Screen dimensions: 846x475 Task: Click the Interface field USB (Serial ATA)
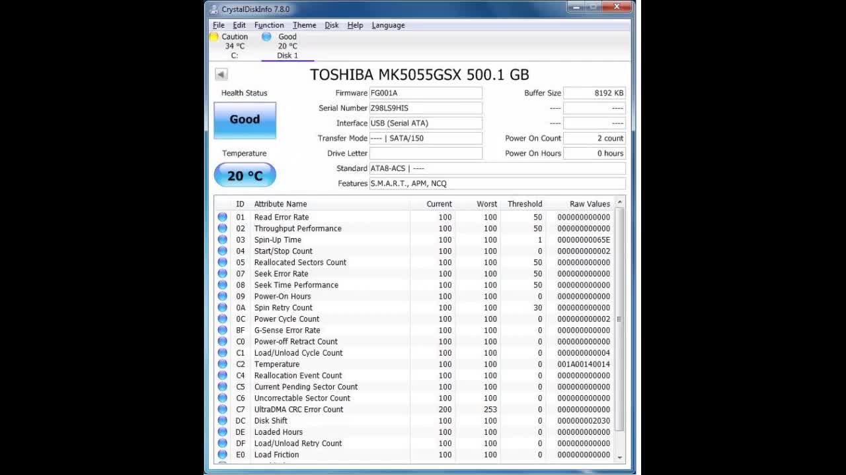[x=426, y=123]
